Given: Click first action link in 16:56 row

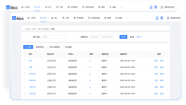Looking at the screenshot, I should pos(156,74).
